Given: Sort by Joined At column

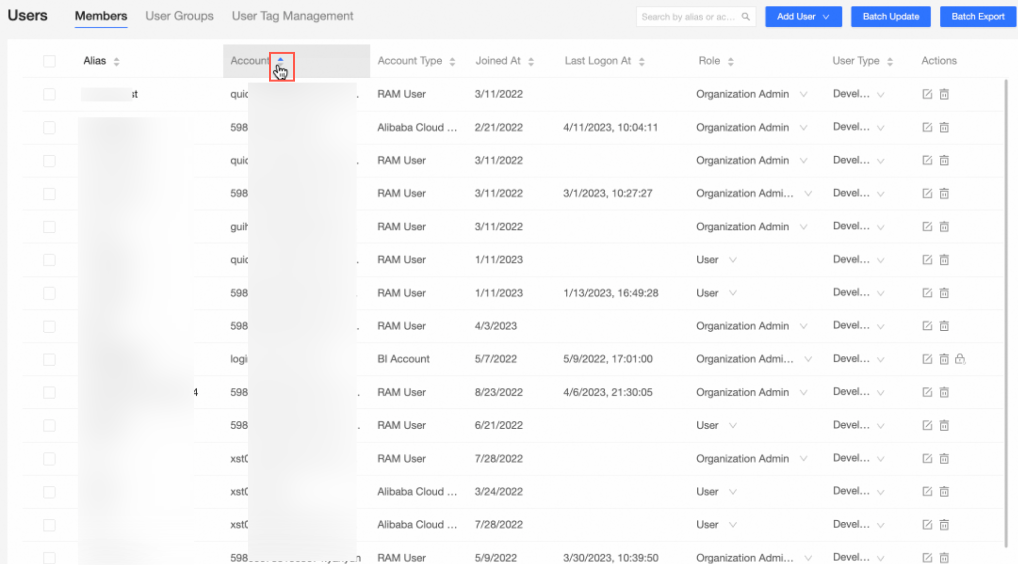Looking at the screenshot, I should pos(531,62).
